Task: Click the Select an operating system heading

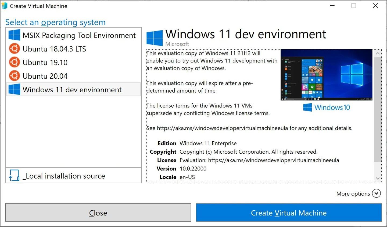Action: click(x=55, y=22)
